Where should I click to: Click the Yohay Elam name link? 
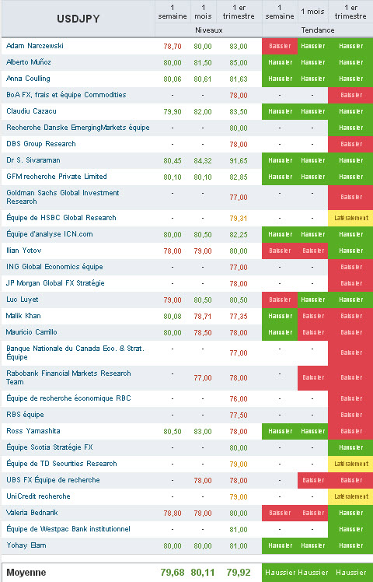pyautogui.click(x=26, y=545)
